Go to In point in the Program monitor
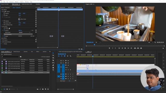This screenshot has height=93, width=166. (x=119, y=48)
